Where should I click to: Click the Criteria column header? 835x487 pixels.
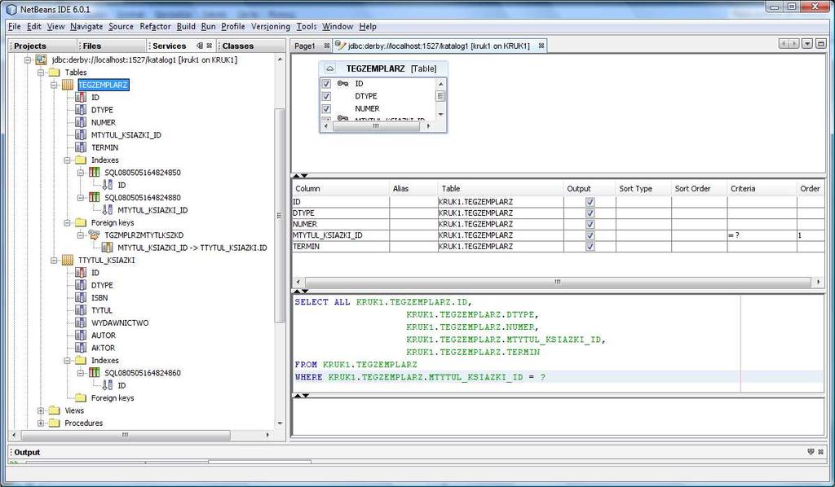pyautogui.click(x=762, y=188)
